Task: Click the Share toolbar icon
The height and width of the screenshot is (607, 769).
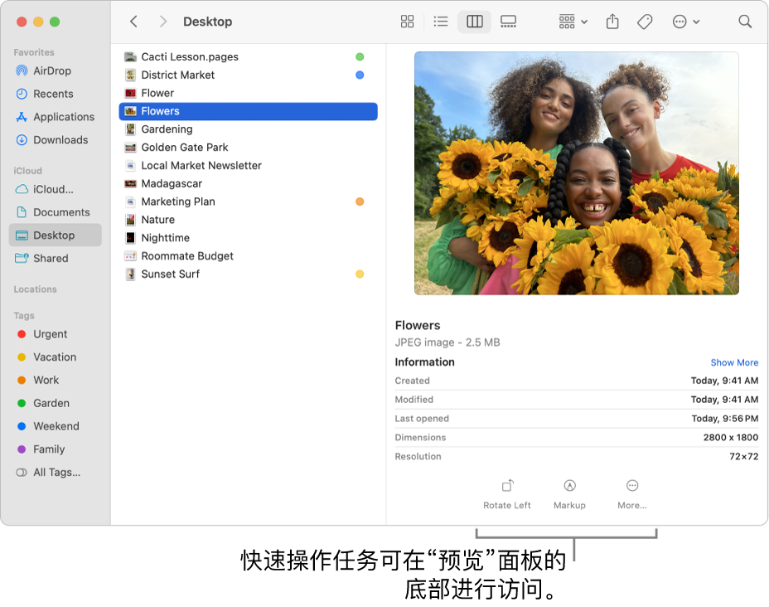Action: pos(612,22)
